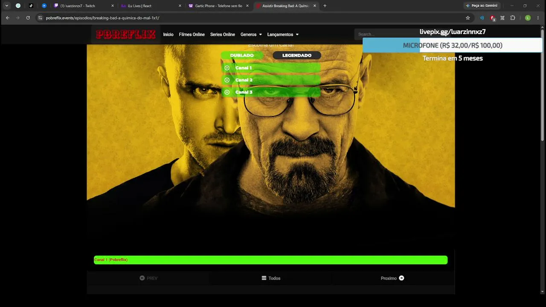546x307 pixels.
Task: Click the Pobreflix logo
Action: (x=125, y=35)
